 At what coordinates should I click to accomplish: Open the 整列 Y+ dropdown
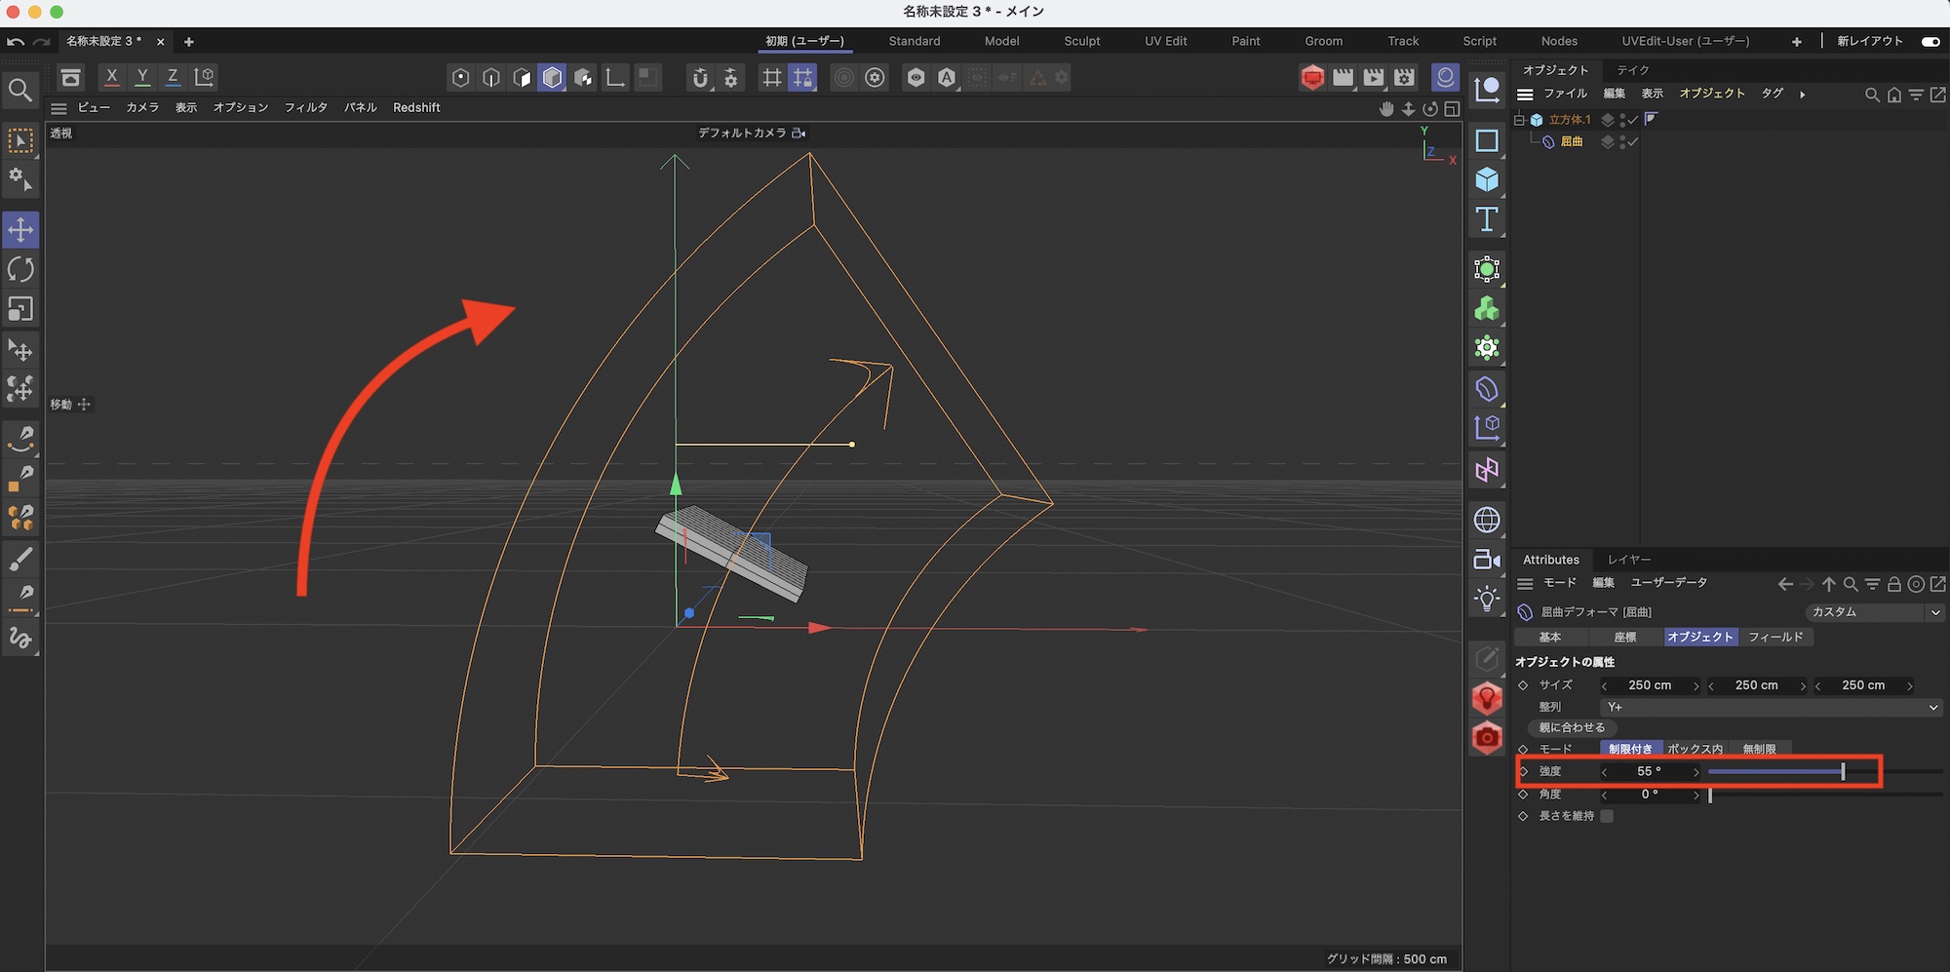pyautogui.click(x=1771, y=707)
